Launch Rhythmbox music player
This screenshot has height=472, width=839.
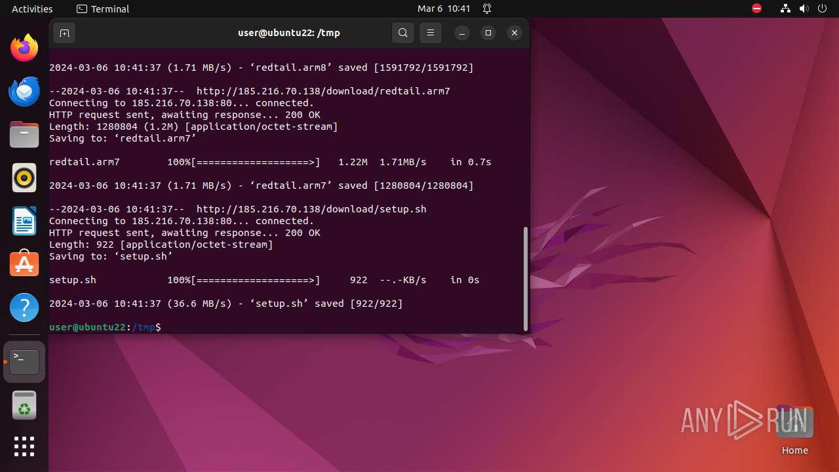(24, 178)
